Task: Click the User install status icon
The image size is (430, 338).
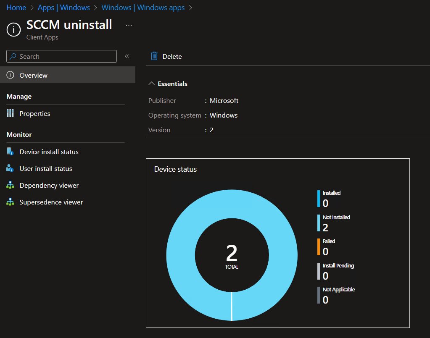Action: [x=10, y=168]
